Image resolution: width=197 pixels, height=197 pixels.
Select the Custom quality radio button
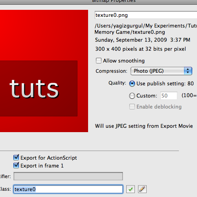(132, 96)
